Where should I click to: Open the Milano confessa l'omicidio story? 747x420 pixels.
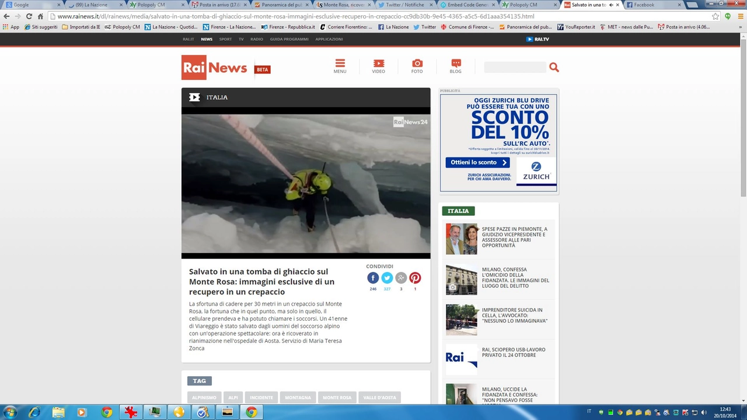click(x=515, y=278)
